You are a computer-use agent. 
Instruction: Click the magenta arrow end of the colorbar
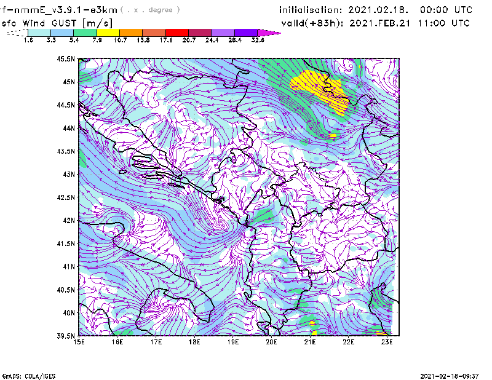(269, 33)
